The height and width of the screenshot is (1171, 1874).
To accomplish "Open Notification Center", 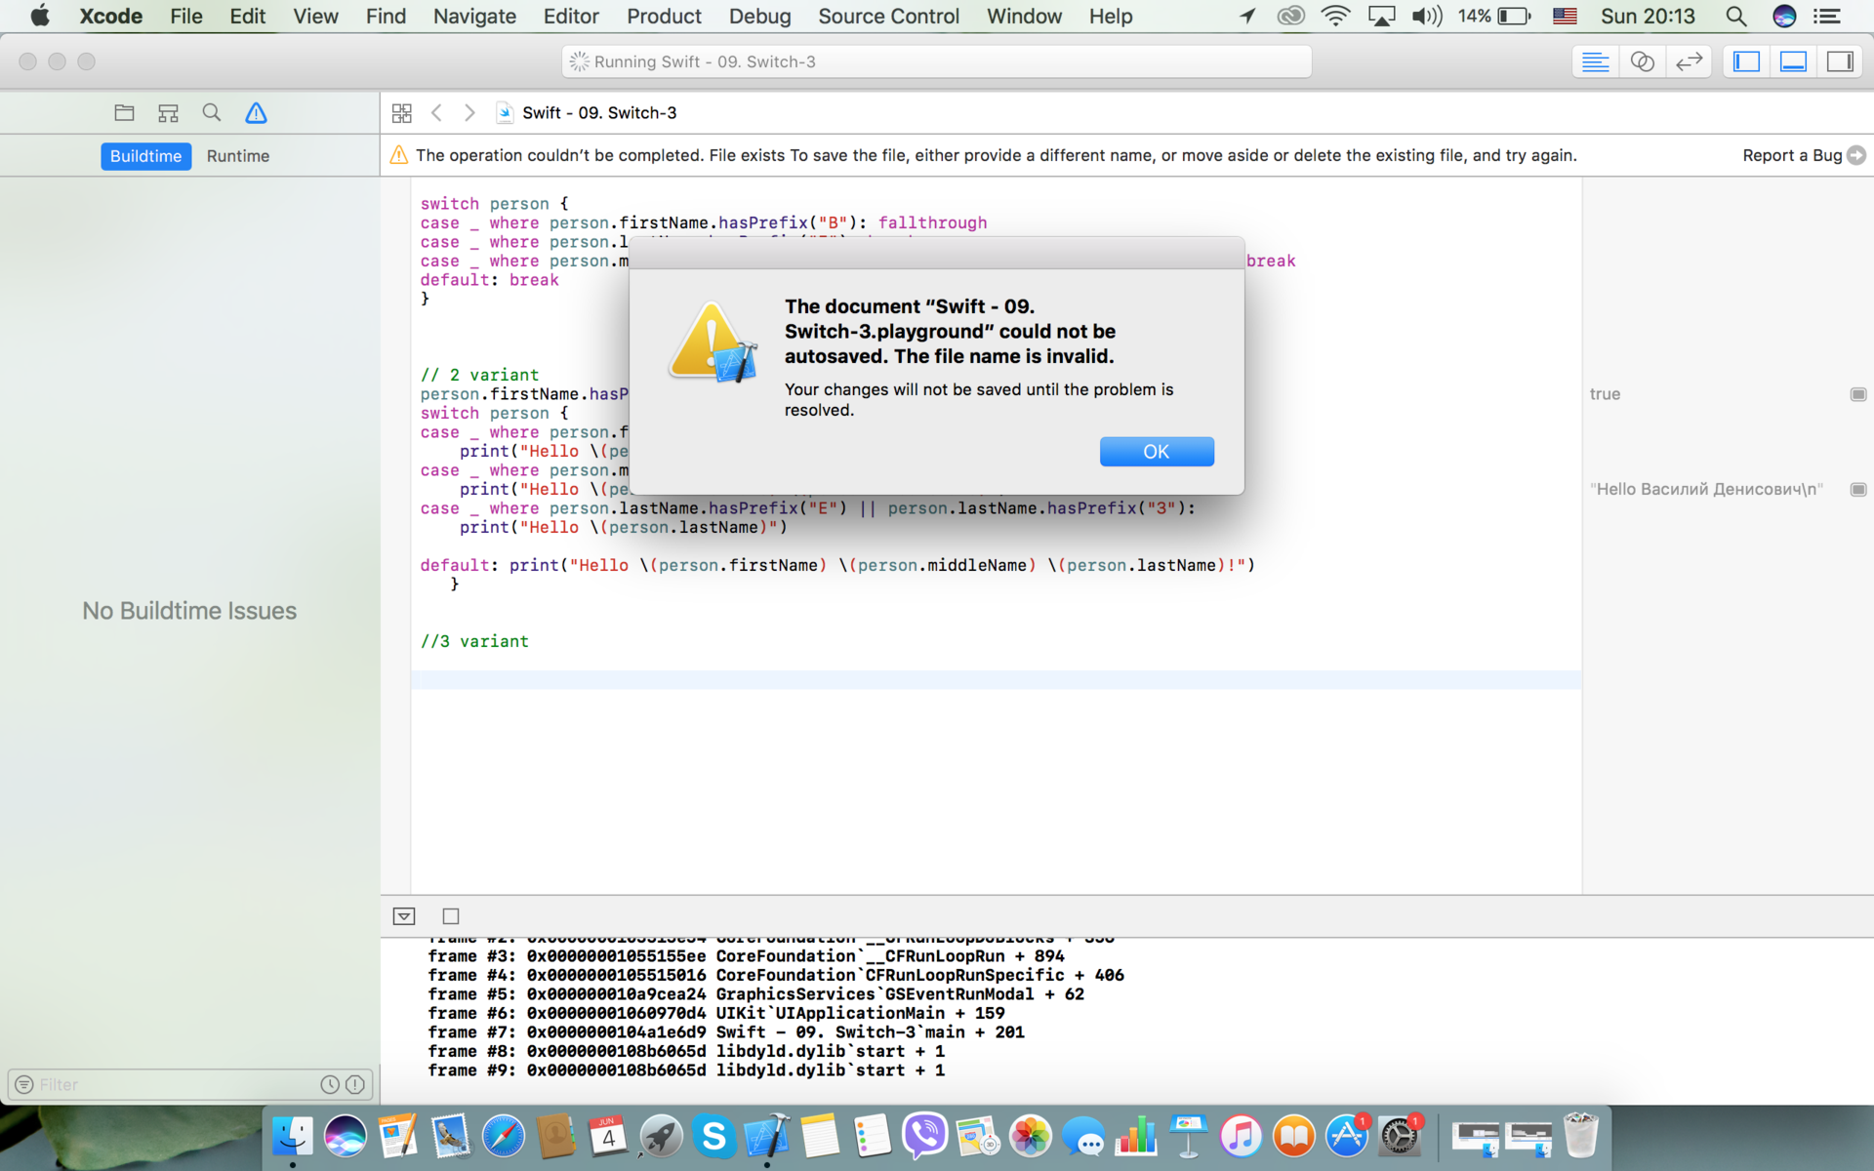I will [x=1827, y=16].
